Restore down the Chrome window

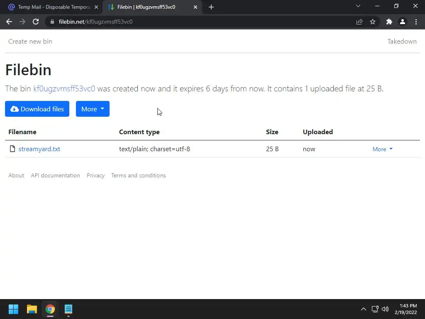[396, 6]
